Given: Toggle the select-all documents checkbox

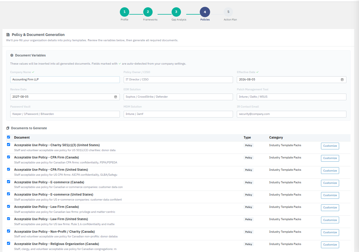Looking at the screenshot, I should click(8, 137).
